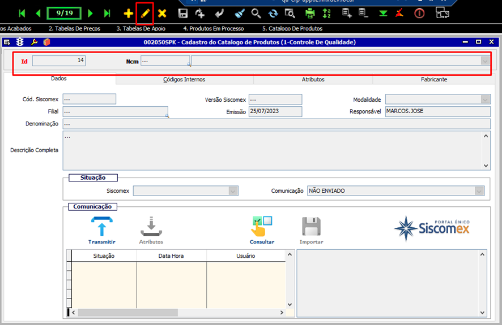Click the switch windows toolbar icon
This screenshot has width=502, height=325.
click(443, 14)
